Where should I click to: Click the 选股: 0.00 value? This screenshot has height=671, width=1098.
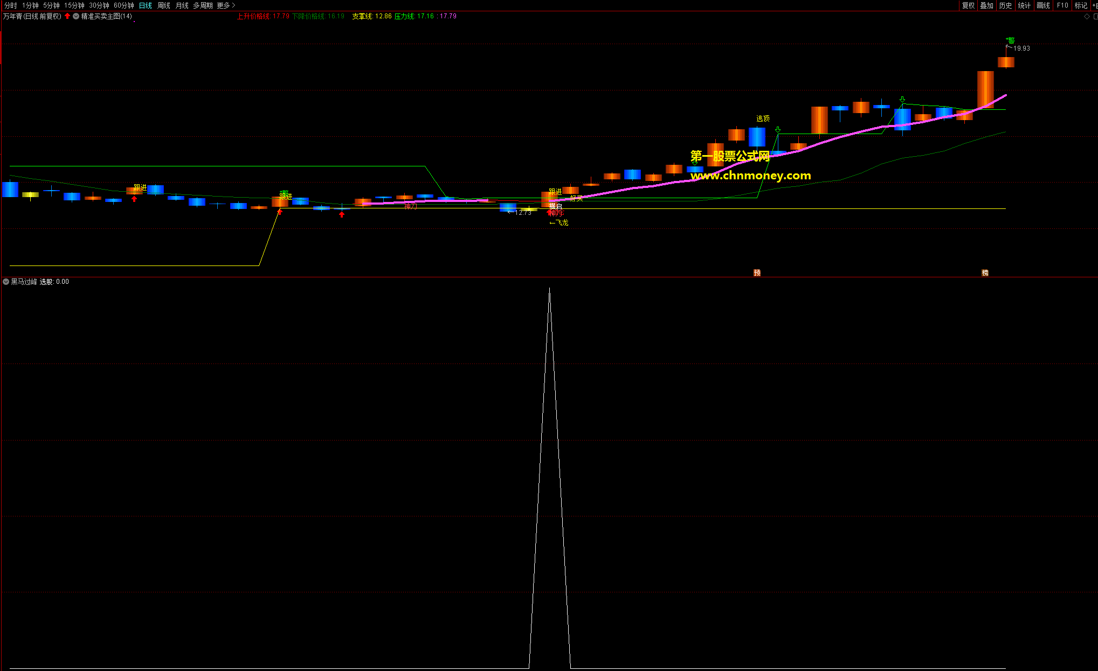click(x=54, y=282)
